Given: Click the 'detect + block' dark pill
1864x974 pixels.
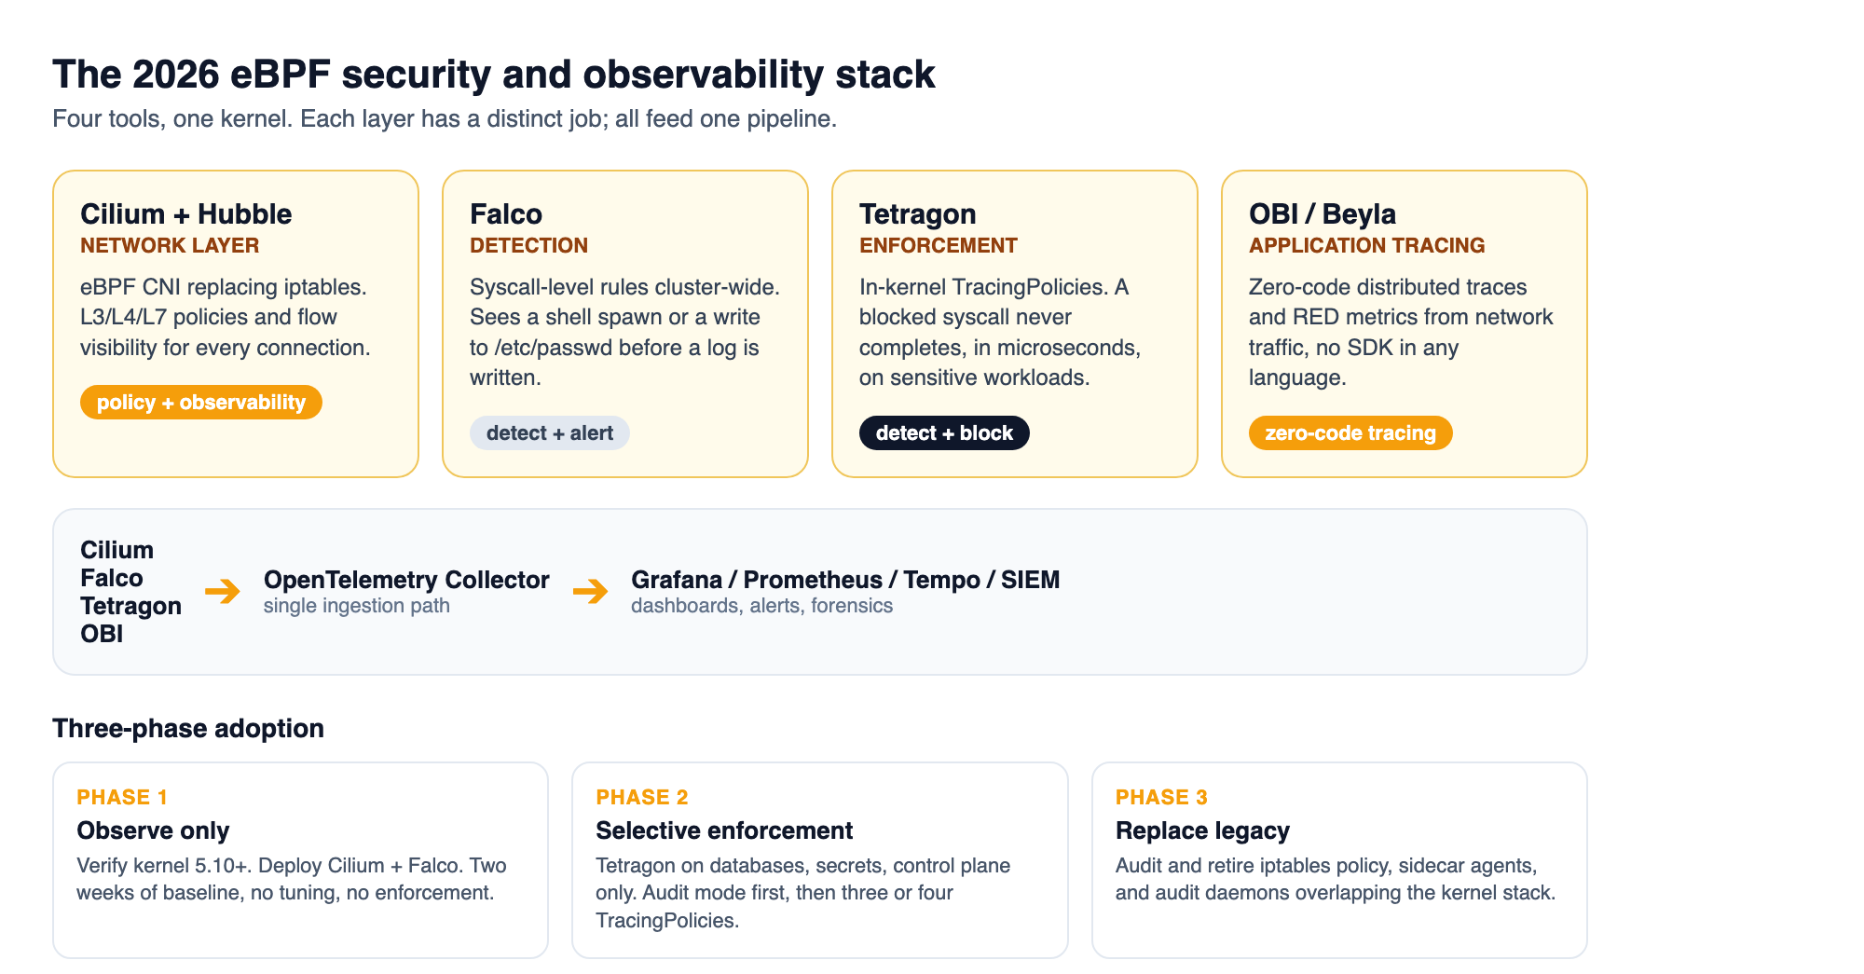Looking at the screenshot, I should tap(944, 433).
